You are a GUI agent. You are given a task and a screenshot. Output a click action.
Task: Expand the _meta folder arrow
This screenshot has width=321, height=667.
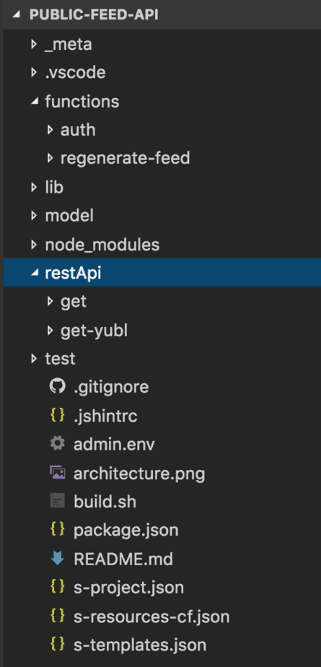[35, 44]
